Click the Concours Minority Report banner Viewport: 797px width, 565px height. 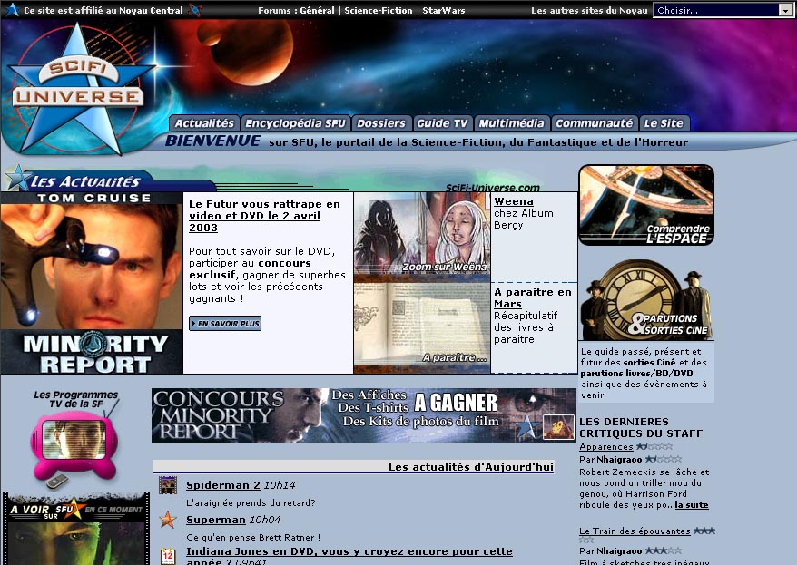363,415
